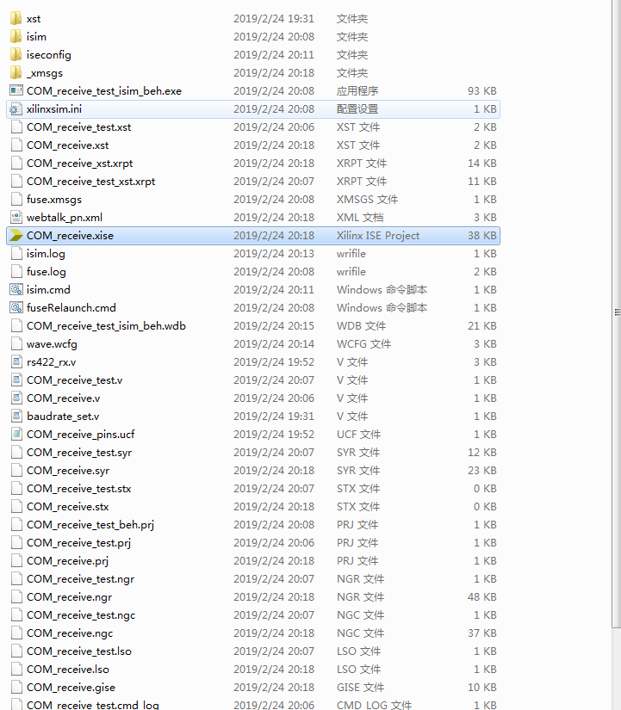Select file name COM_receive.prj
The height and width of the screenshot is (710, 621).
(x=67, y=560)
